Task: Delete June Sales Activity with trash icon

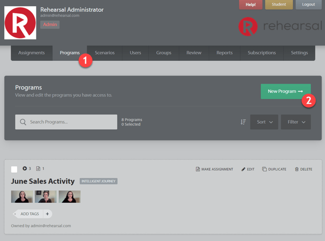Action: pyautogui.click(x=297, y=169)
